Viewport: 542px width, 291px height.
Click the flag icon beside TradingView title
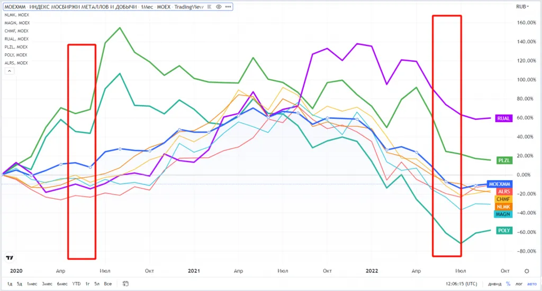coord(209,6)
